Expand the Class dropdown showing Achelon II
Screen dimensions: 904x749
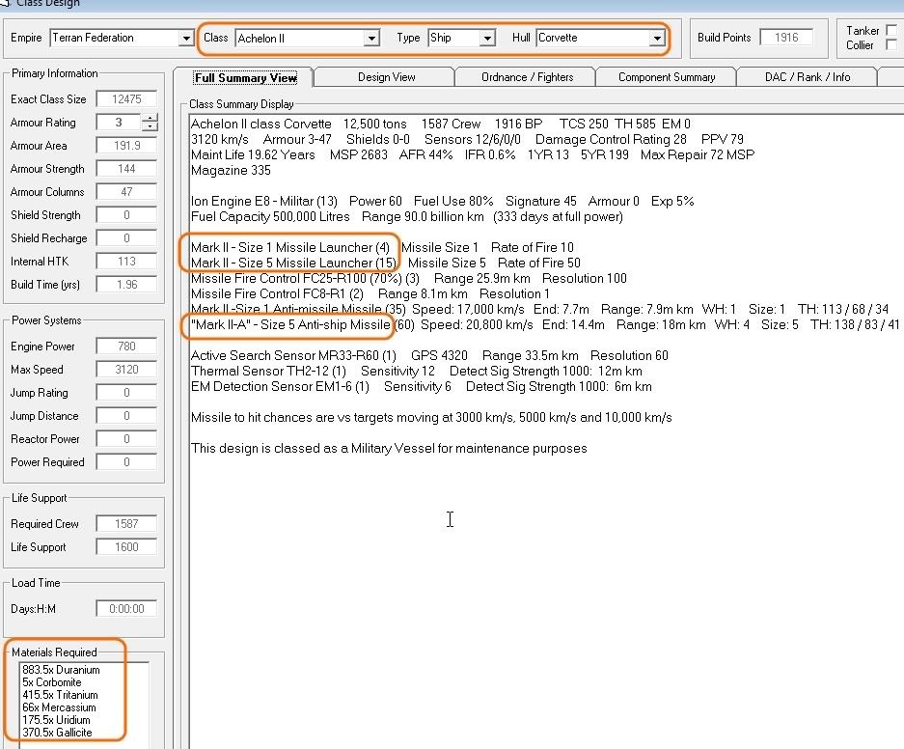(371, 38)
